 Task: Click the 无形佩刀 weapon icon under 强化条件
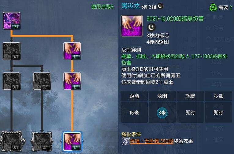coord(125,141)
